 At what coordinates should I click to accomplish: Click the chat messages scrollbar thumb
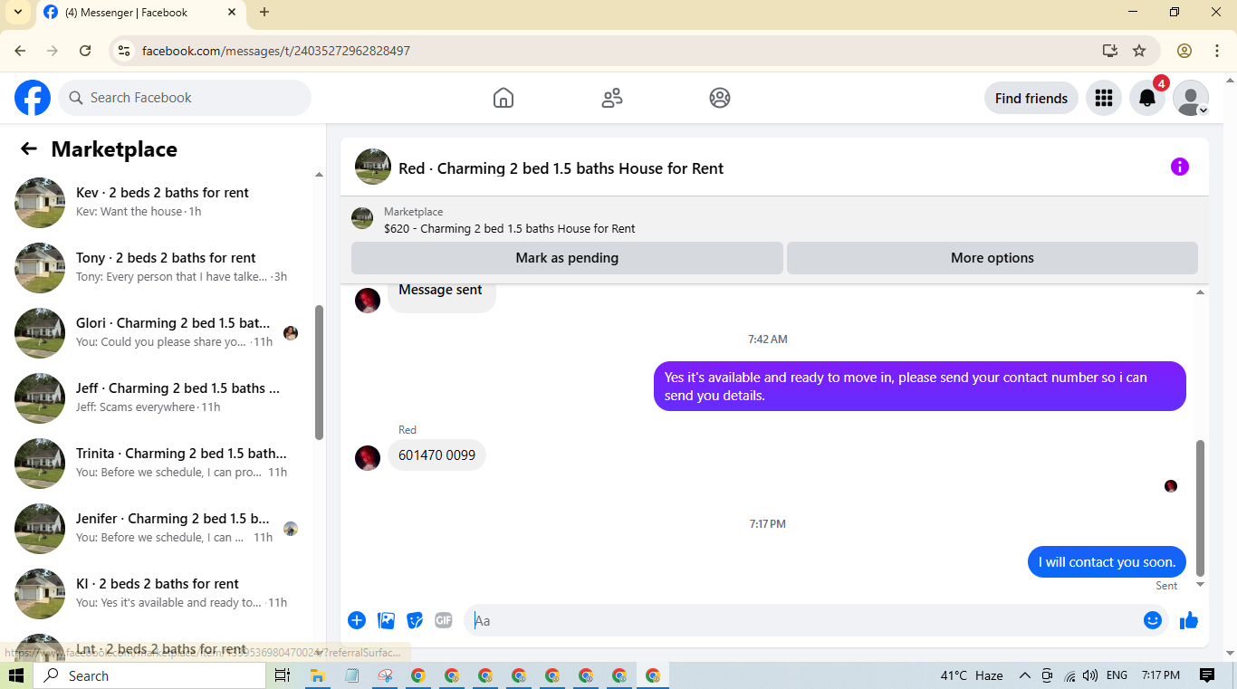click(x=1201, y=508)
